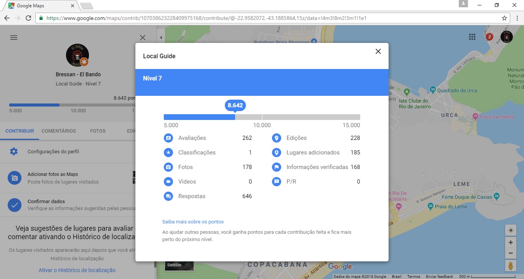Open Saiba mais sobre os pontos link
The width and height of the screenshot is (524, 279).
[193, 222]
